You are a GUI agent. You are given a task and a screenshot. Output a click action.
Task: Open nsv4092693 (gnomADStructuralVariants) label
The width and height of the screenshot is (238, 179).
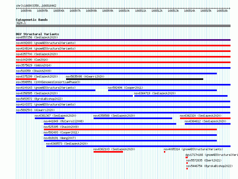tap(46, 43)
